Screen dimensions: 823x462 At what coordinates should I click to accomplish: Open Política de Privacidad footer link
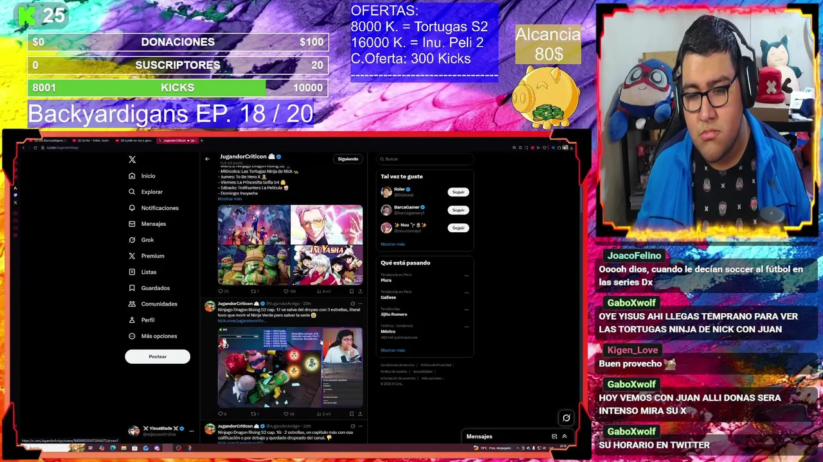[435, 365]
